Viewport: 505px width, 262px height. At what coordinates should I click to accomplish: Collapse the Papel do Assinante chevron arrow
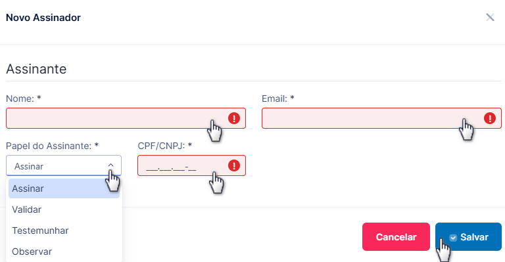pyautogui.click(x=110, y=165)
